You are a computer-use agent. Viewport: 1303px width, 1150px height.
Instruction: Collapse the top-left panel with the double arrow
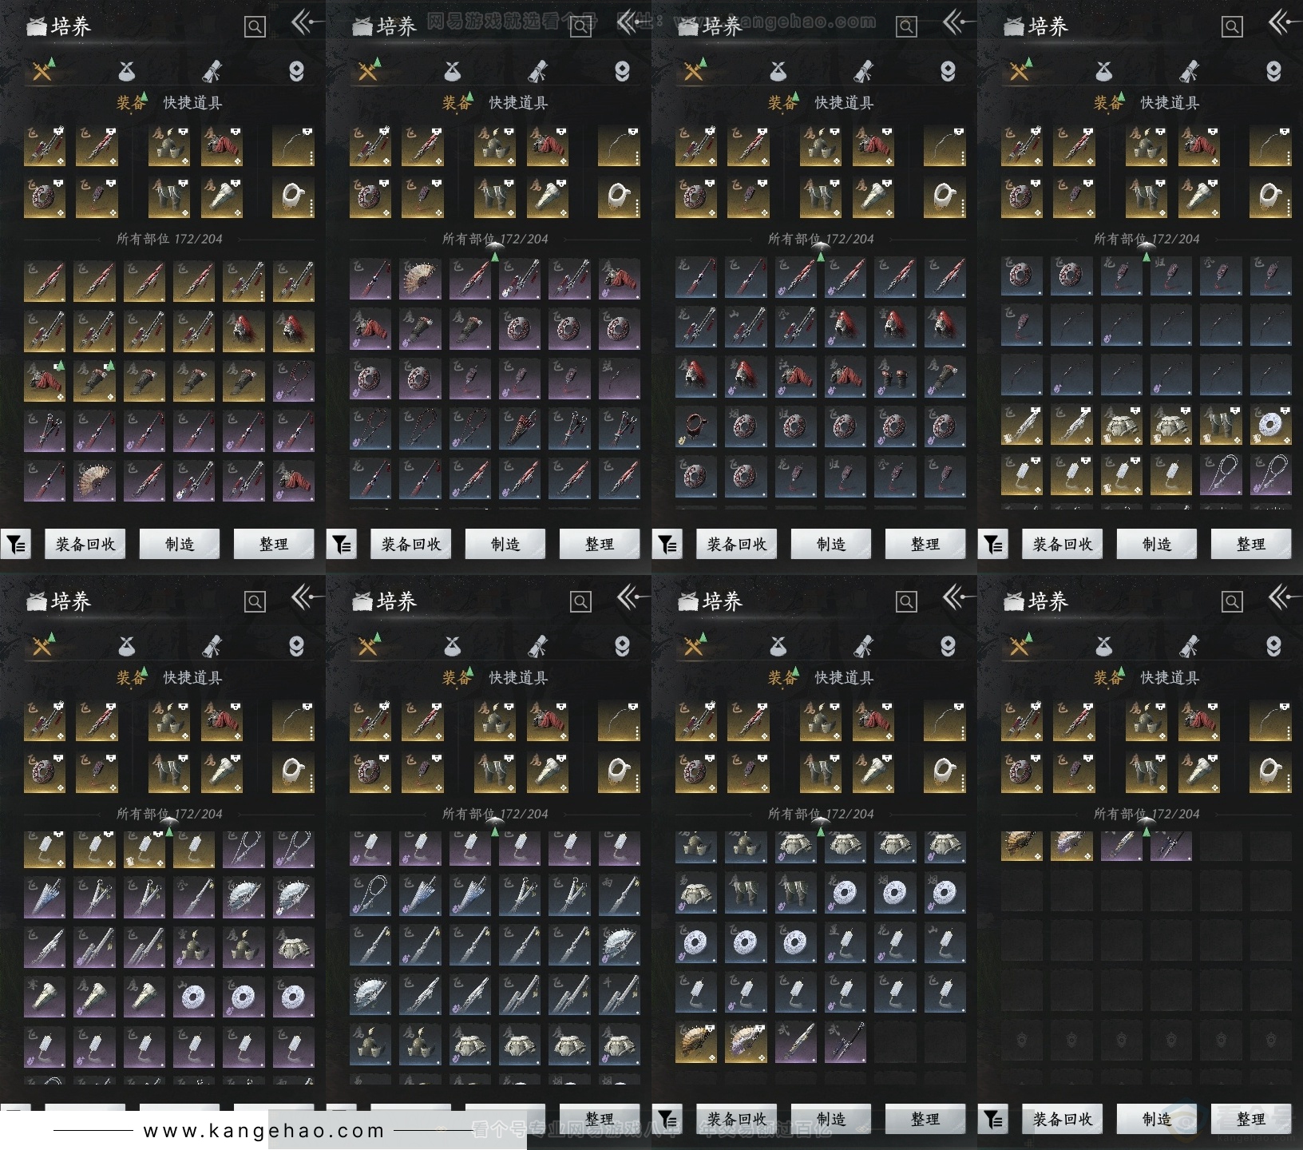pos(306,22)
